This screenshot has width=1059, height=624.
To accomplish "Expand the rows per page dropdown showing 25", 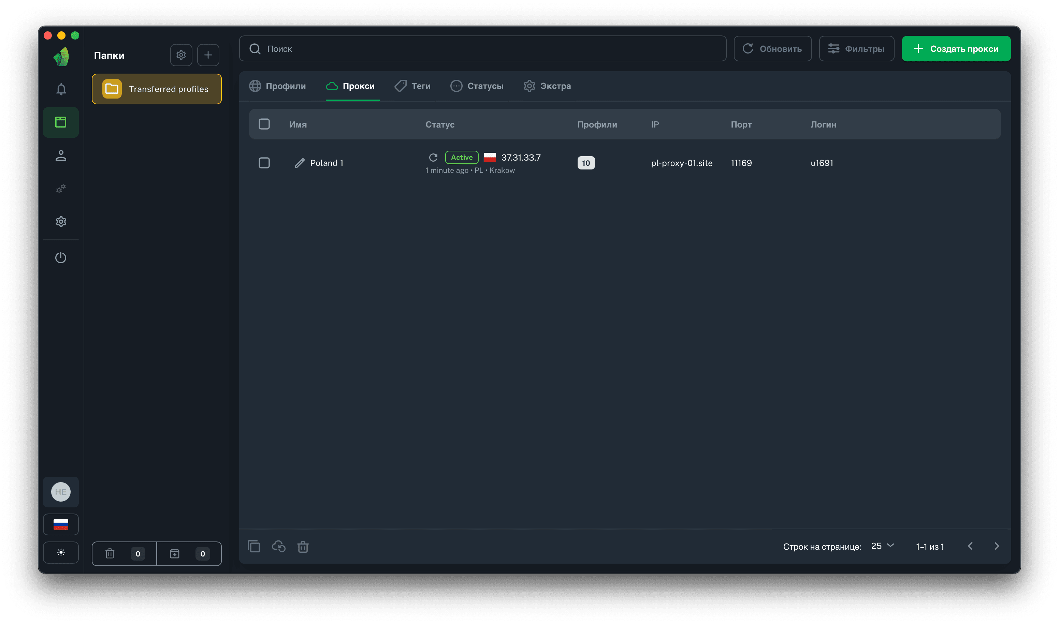I will pos(882,546).
